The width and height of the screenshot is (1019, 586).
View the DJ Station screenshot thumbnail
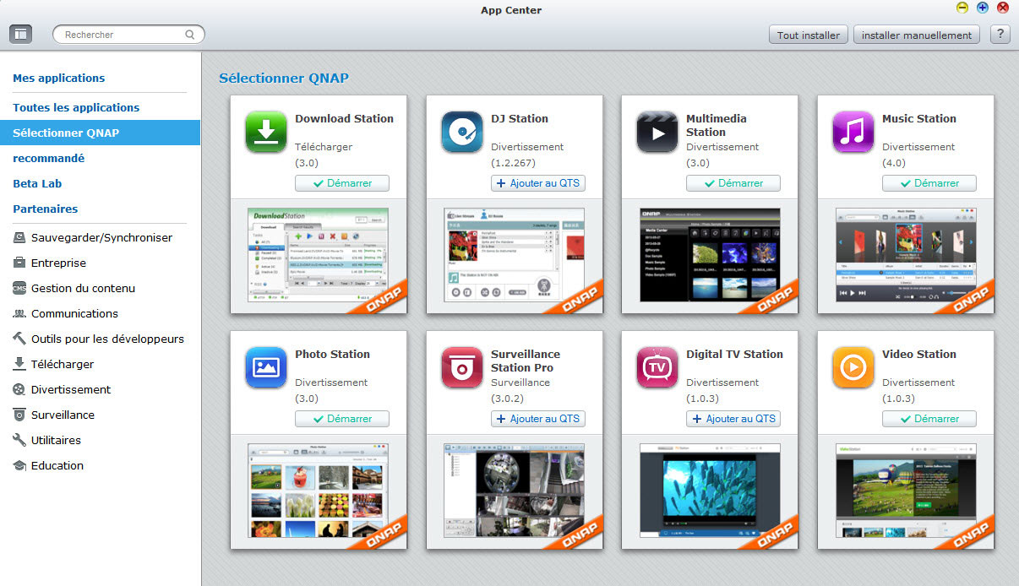point(515,255)
